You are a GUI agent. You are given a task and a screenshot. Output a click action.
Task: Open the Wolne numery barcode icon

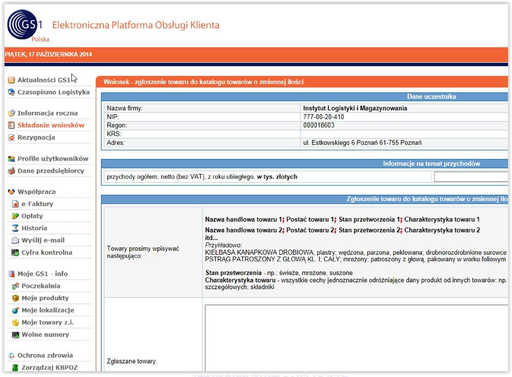coord(15,334)
